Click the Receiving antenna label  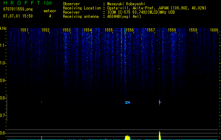pyautogui.click(x=81, y=16)
